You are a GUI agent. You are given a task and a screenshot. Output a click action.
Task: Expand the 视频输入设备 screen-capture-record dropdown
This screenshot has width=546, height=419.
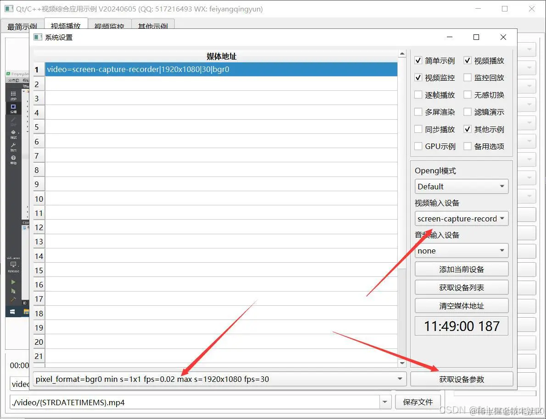click(462, 219)
